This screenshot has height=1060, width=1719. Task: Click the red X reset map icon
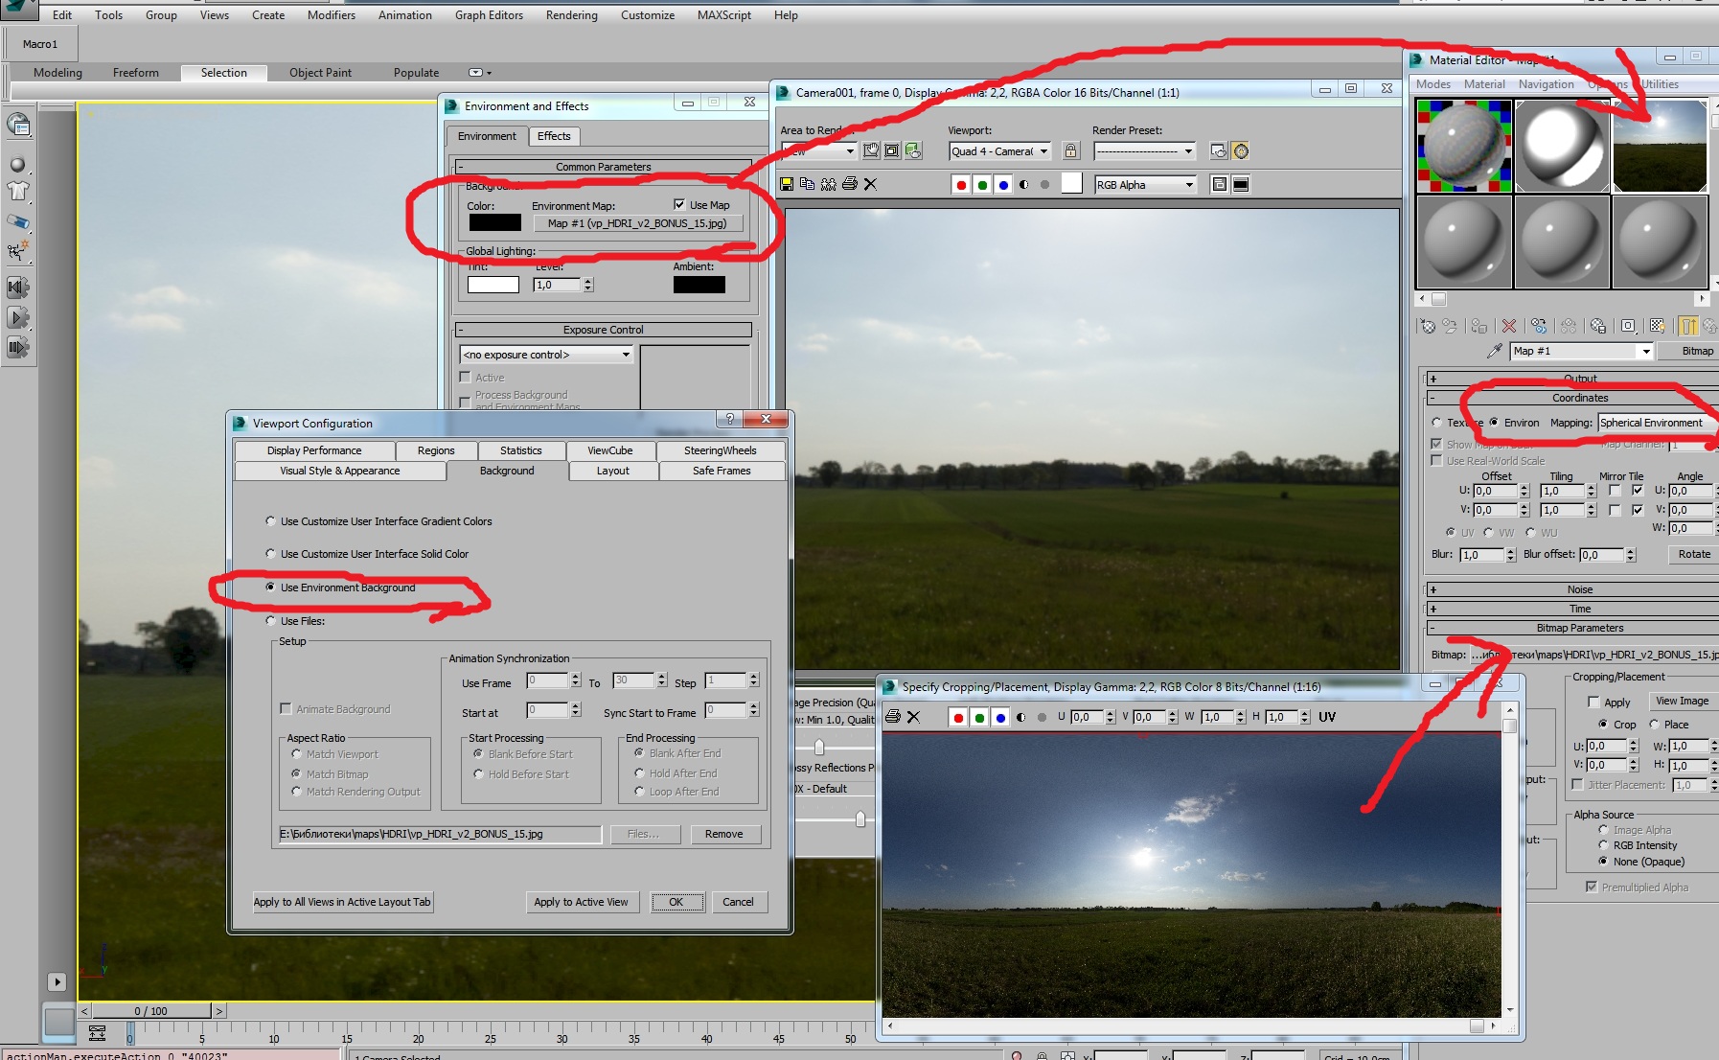[x=1509, y=326]
